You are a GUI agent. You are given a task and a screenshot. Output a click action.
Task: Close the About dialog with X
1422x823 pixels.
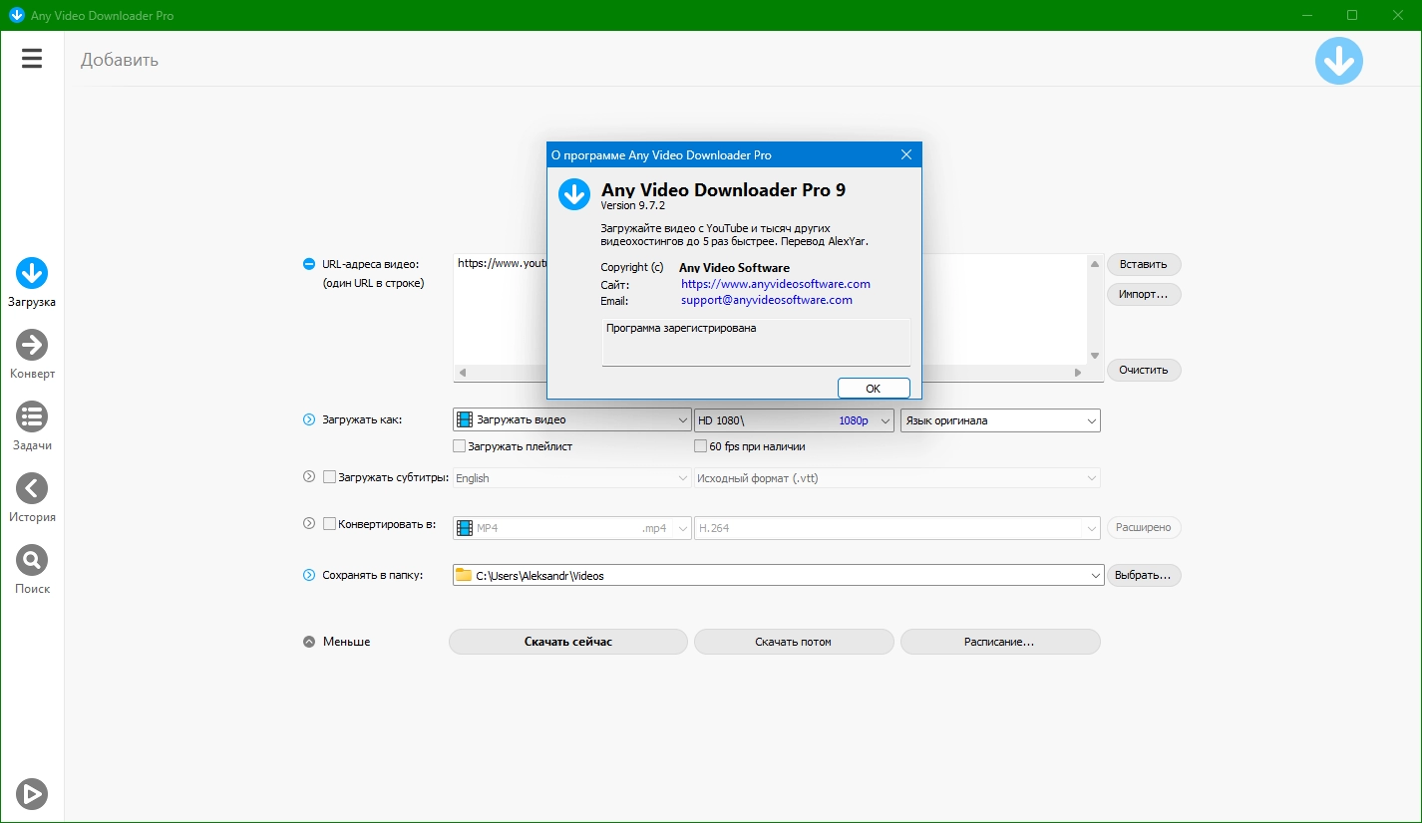pos(906,154)
